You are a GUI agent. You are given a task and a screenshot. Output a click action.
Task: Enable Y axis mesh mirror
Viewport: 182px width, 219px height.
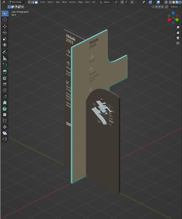click(x=159, y=7)
